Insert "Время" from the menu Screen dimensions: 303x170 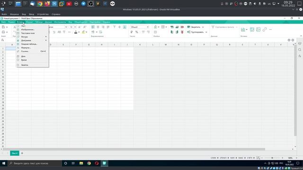pos(24,60)
